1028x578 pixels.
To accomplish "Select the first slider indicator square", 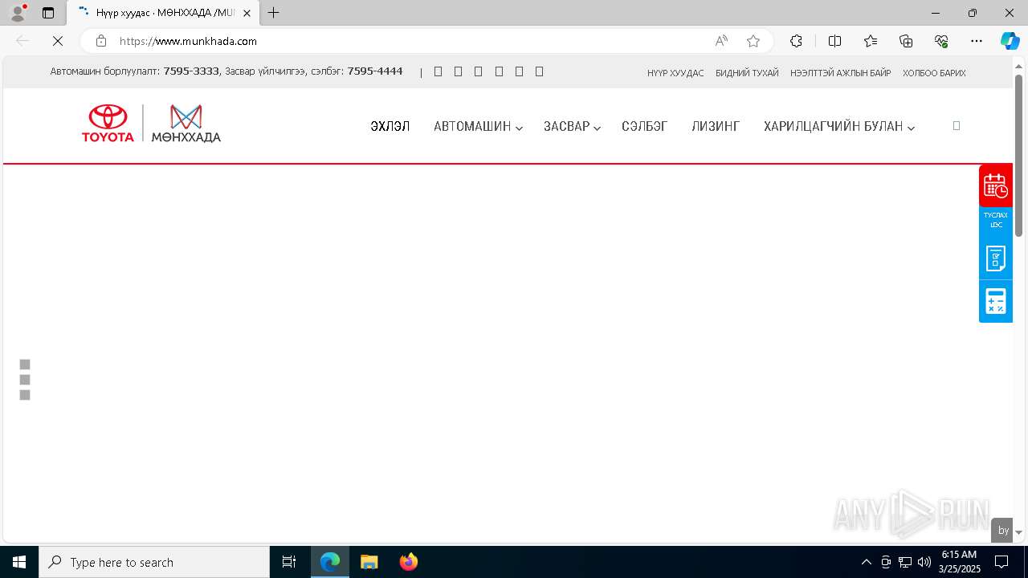I will coord(25,364).
